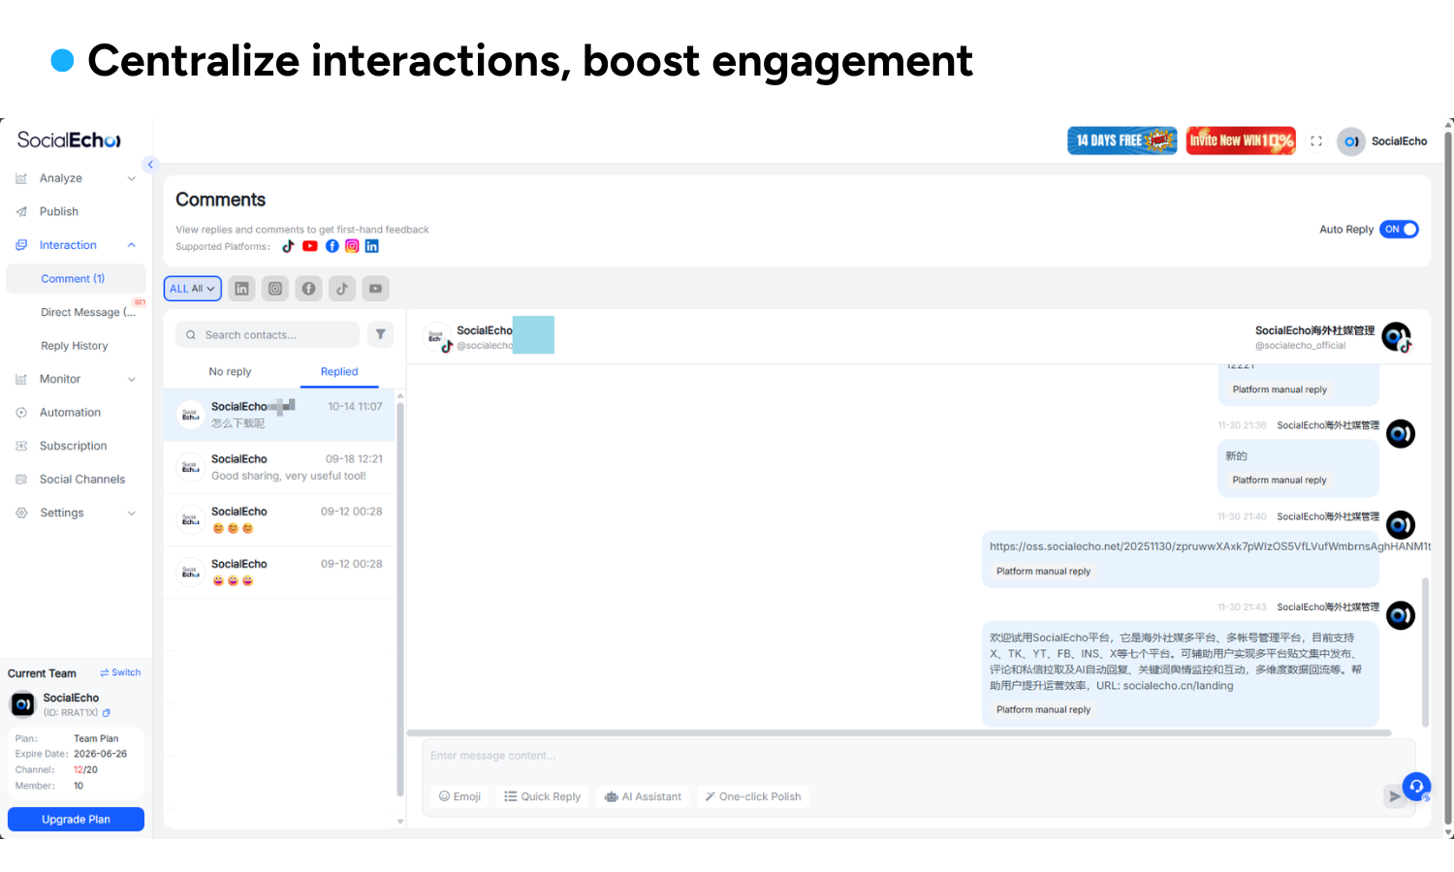Open the contact filter funnel icon
This screenshot has height=872, width=1454.
[380, 334]
